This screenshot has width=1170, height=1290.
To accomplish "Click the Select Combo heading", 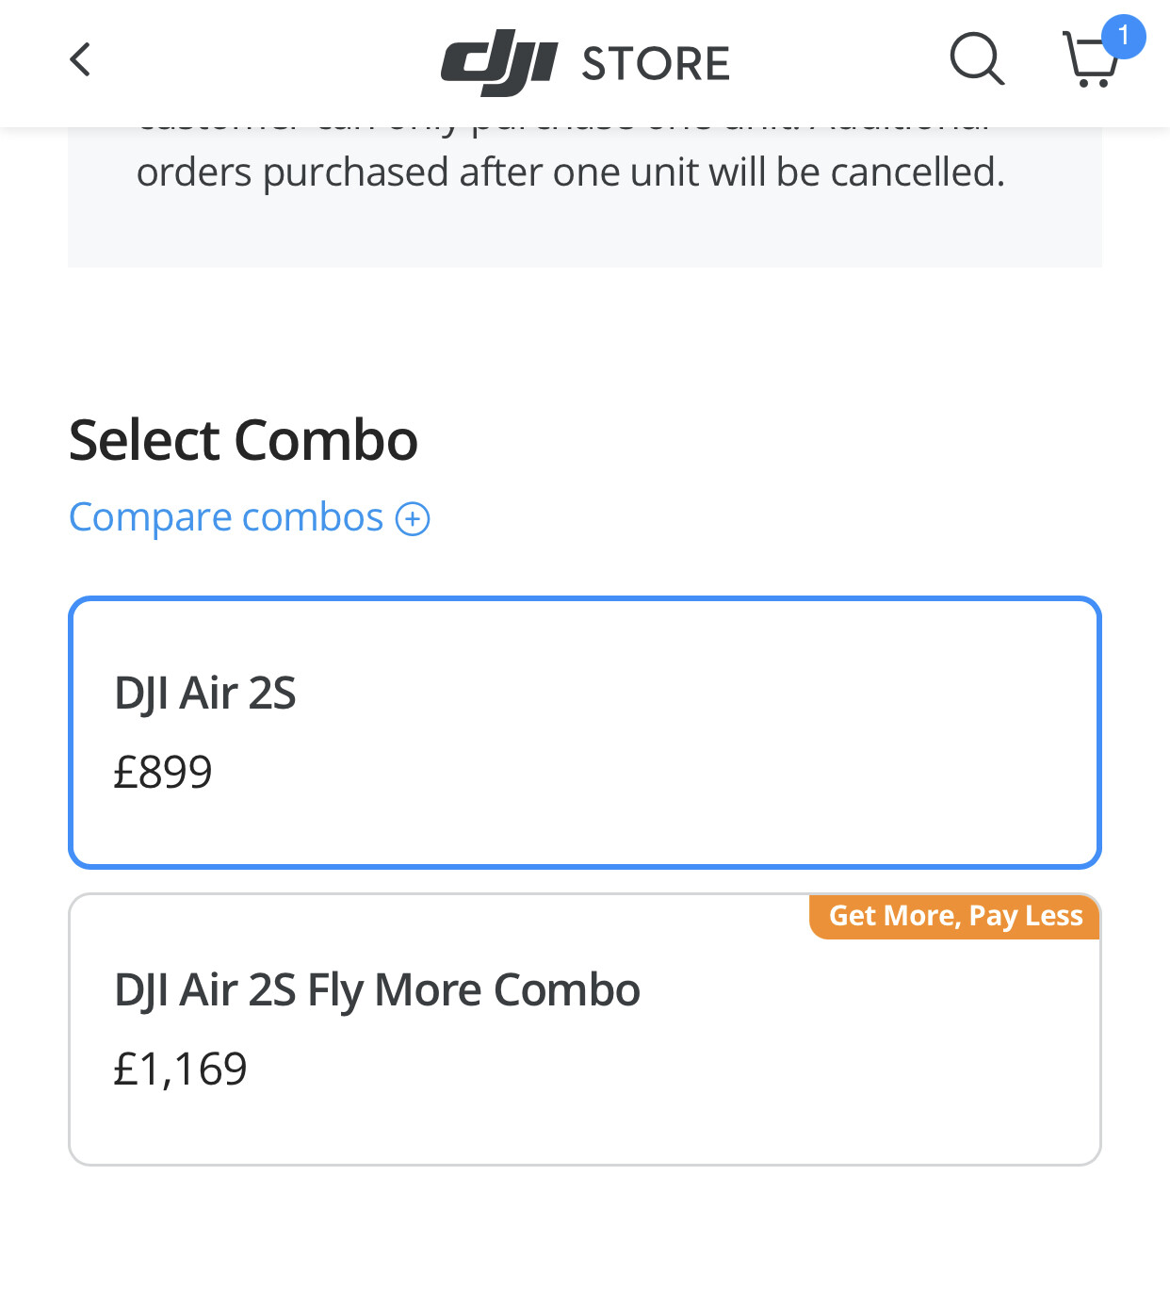I will [x=243, y=440].
